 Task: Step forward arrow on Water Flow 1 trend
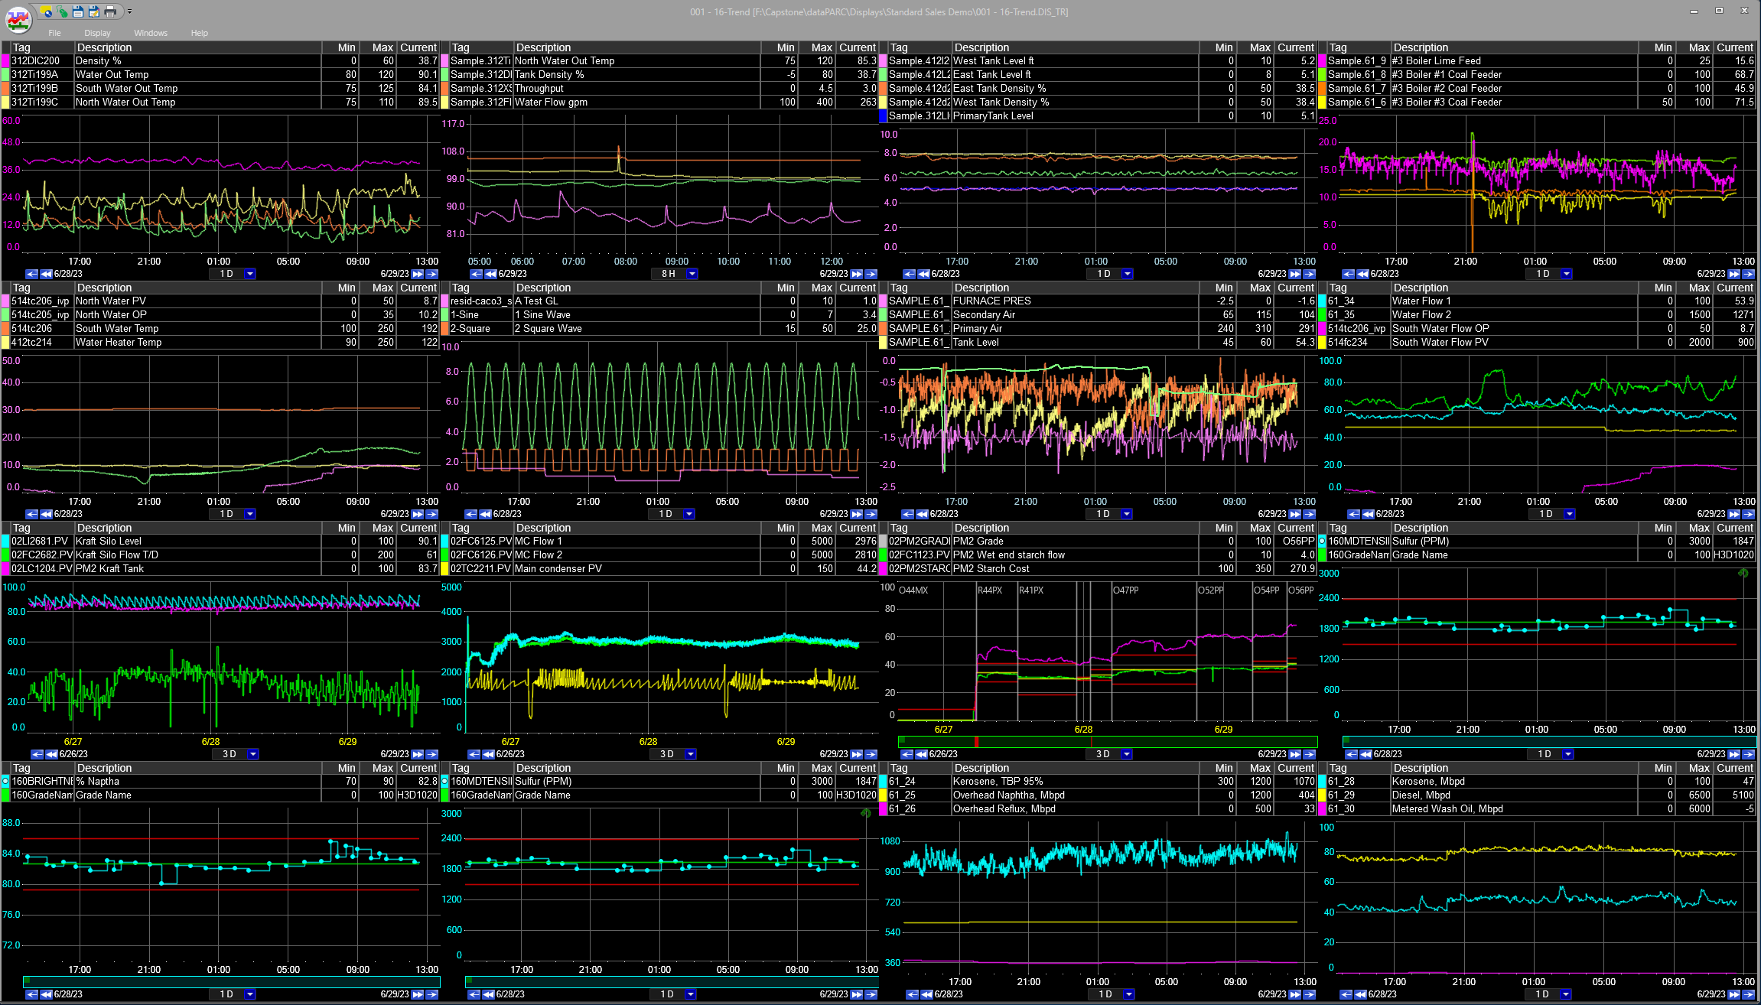[1749, 514]
